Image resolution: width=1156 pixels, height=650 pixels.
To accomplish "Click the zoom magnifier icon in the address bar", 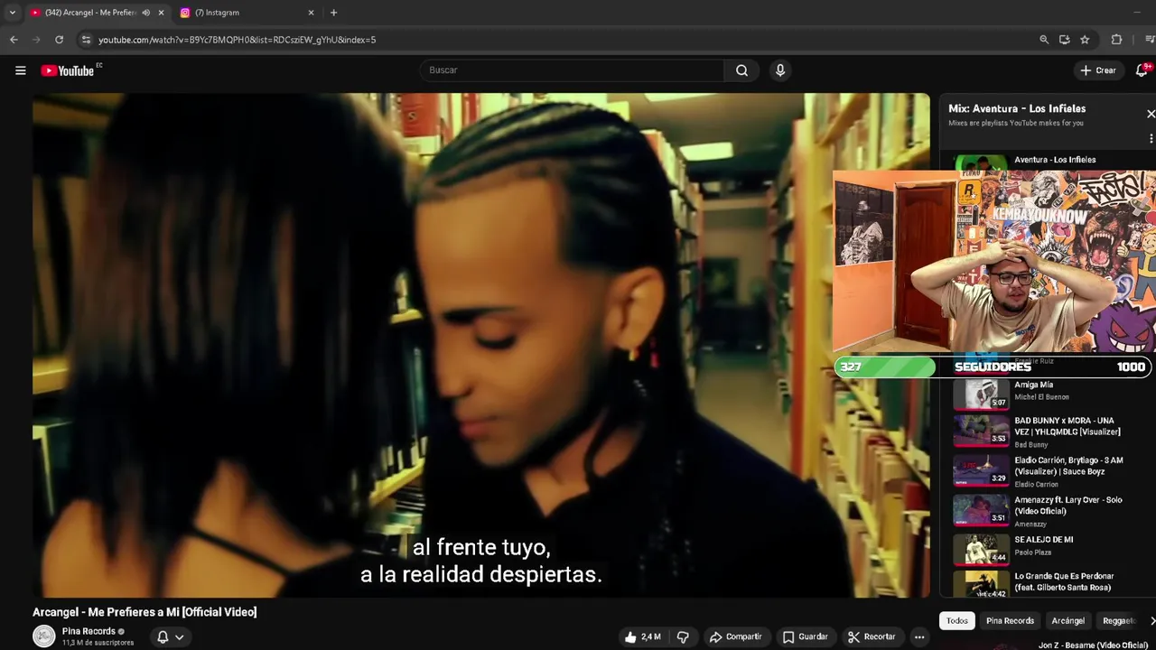I will tap(1044, 40).
